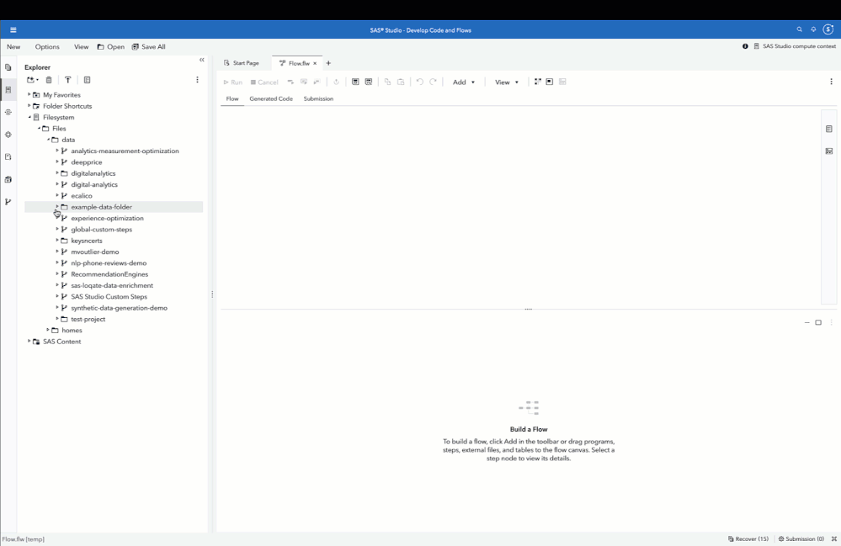841x546 pixels.
Task: Open the View dropdown
Action: [506, 82]
